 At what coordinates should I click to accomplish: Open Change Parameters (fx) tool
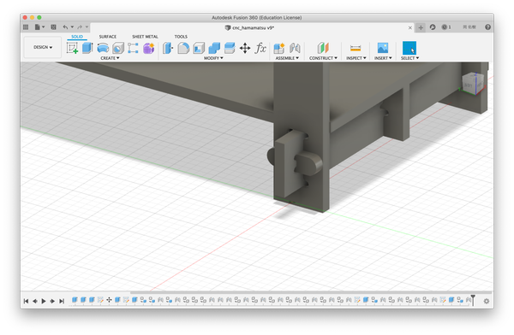(260, 48)
